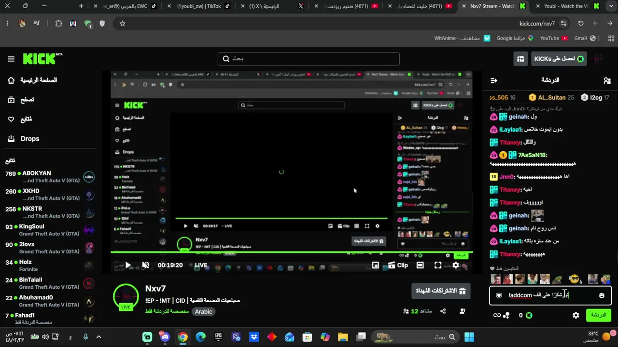
Task: Open Microsoft Edge from the taskbar
Action: point(200,337)
